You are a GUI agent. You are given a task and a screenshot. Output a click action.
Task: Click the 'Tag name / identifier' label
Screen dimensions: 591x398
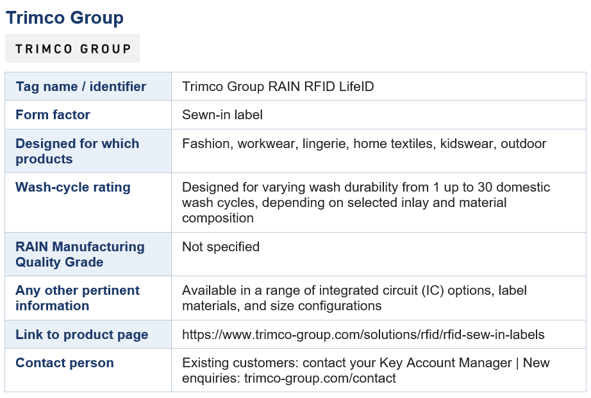[81, 87]
